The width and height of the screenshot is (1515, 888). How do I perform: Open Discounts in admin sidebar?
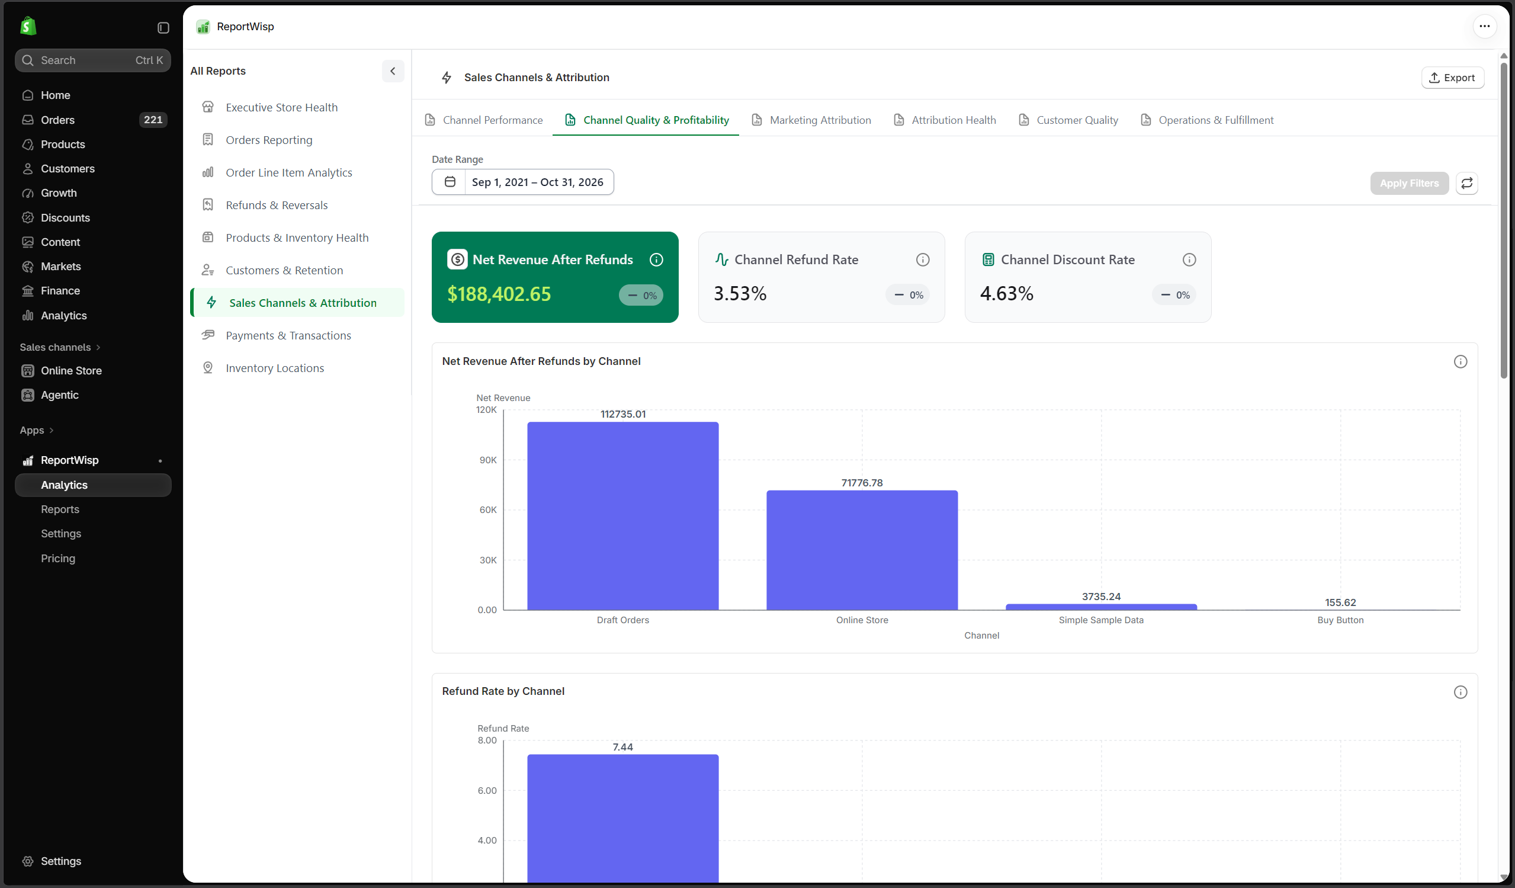93,217
